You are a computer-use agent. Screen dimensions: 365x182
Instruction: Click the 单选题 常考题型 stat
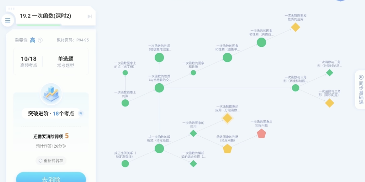click(x=66, y=61)
